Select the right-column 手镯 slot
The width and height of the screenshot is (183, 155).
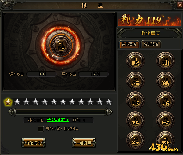point(166,101)
